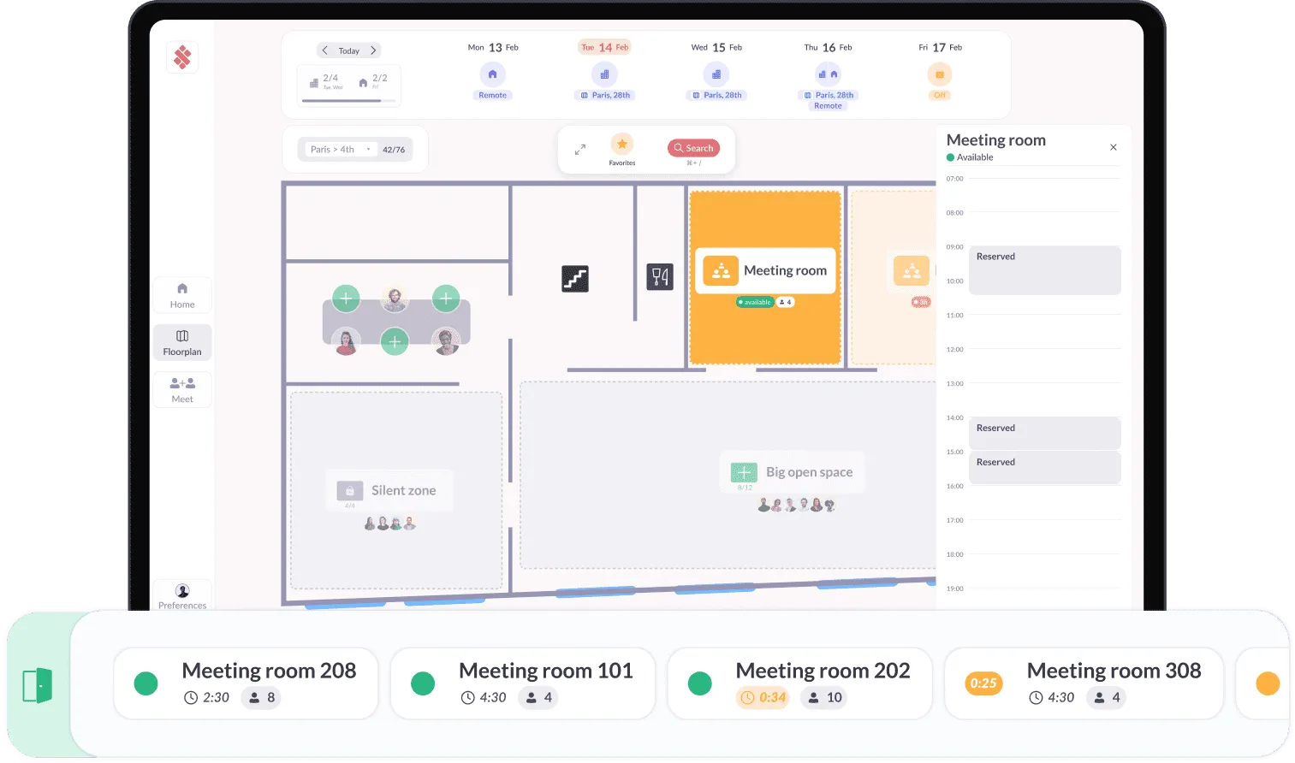
Task: Jump to Today in the week navigator
Action: pos(348,51)
